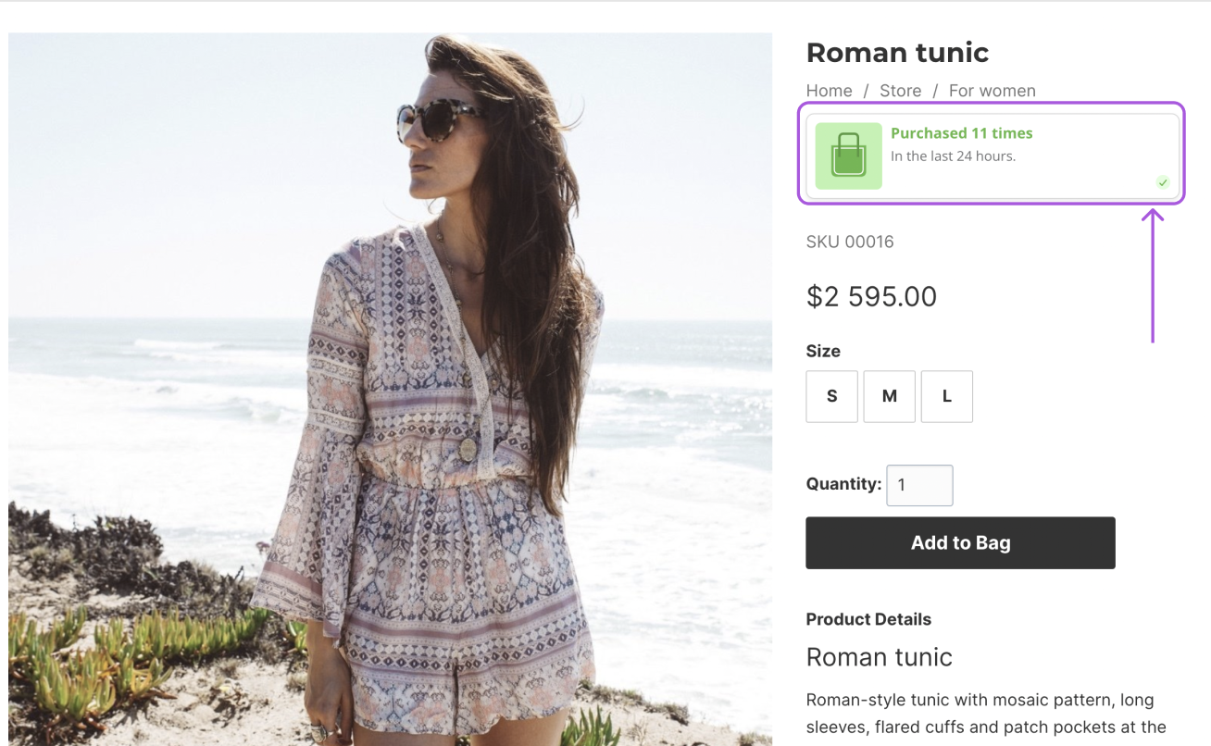Select size S
Viewport: 1211px width, 746px height.
[831, 396]
